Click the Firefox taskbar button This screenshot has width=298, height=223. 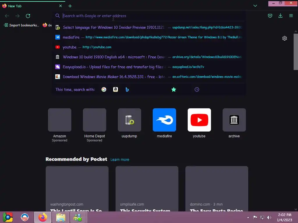coord(43,217)
